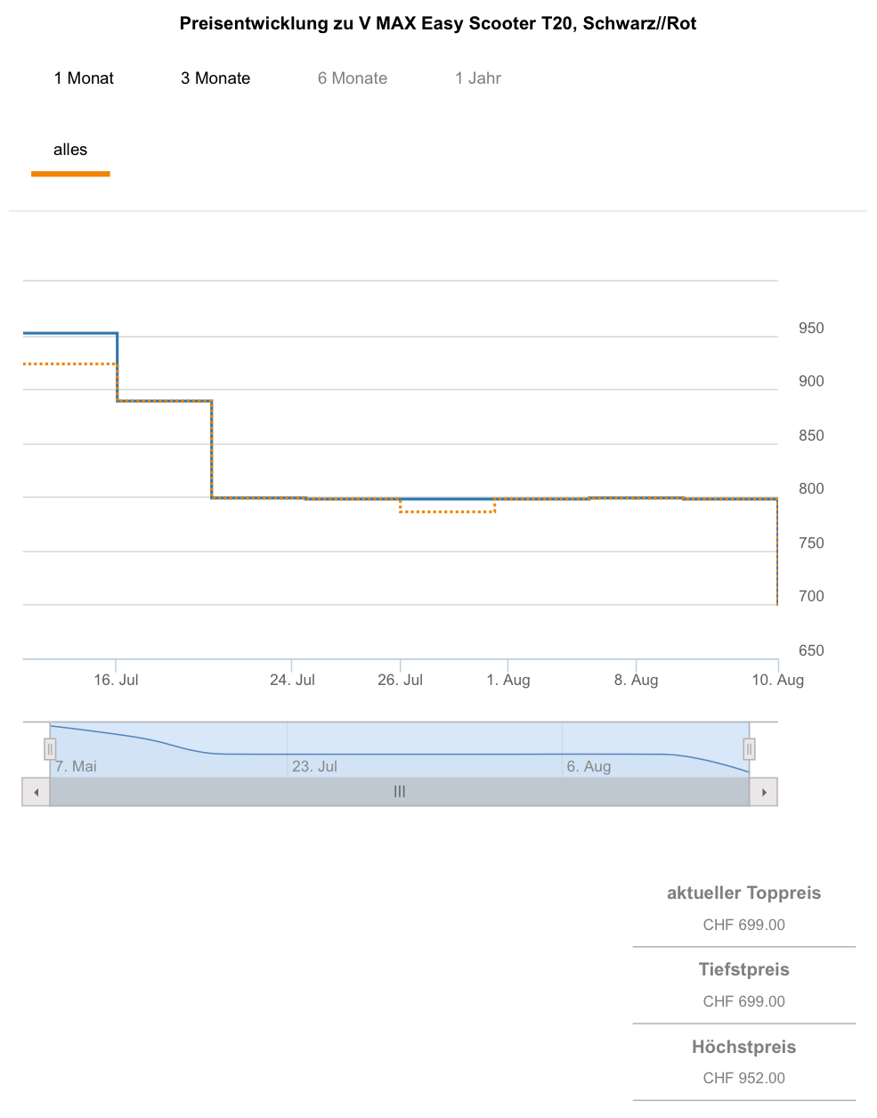Click the 23. Jul navigator label
Viewport: 877px width, 1118px height.
(x=315, y=766)
